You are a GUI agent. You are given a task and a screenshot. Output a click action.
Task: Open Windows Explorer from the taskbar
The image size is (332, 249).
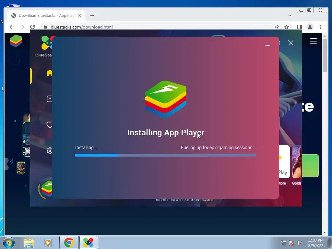click(x=29, y=243)
